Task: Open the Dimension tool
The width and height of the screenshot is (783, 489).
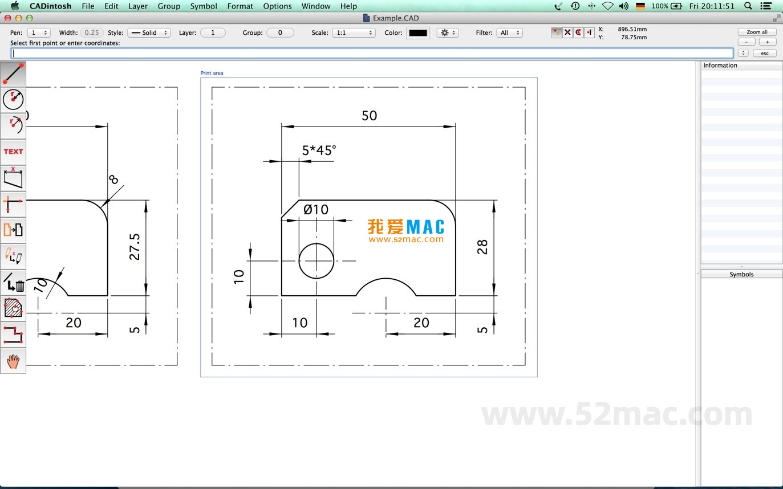Action: pyautogui.click(x=13, y=177)
